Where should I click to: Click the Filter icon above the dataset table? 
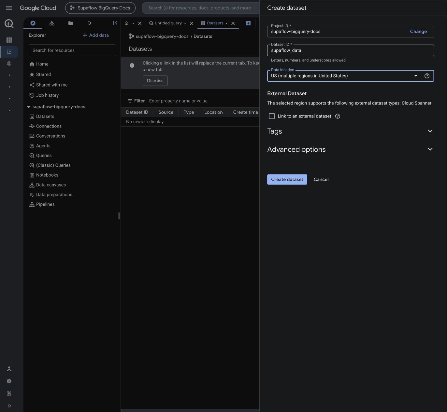130,101
